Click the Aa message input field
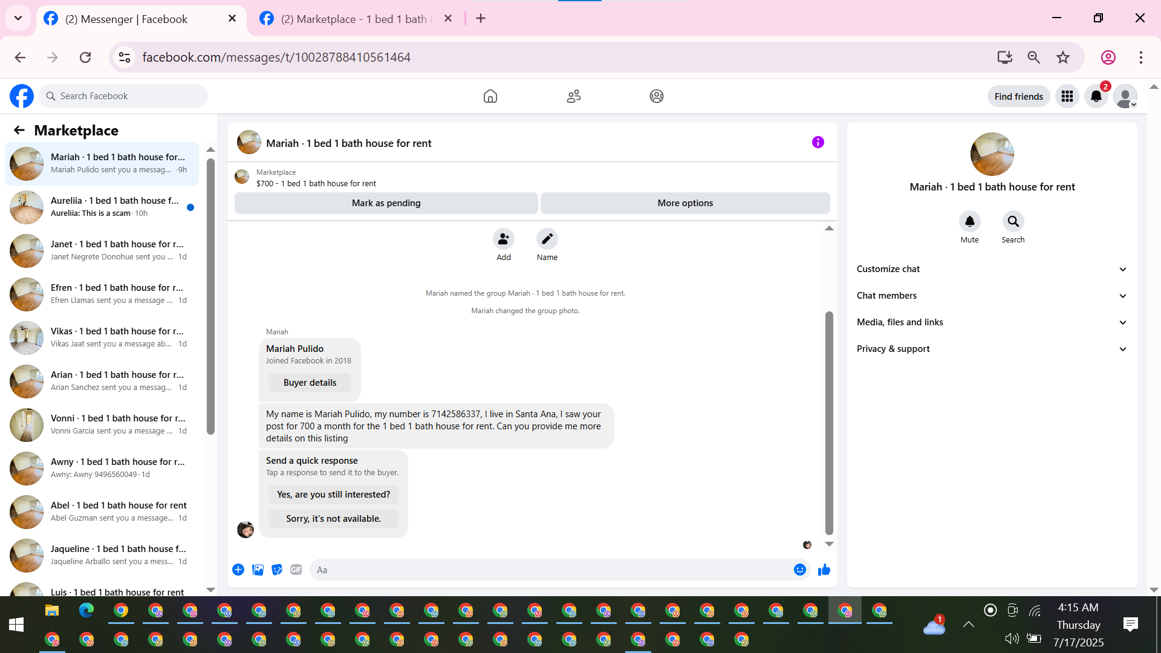The width and height of the screenshot is (1161, 653). (x=550, y=570)
